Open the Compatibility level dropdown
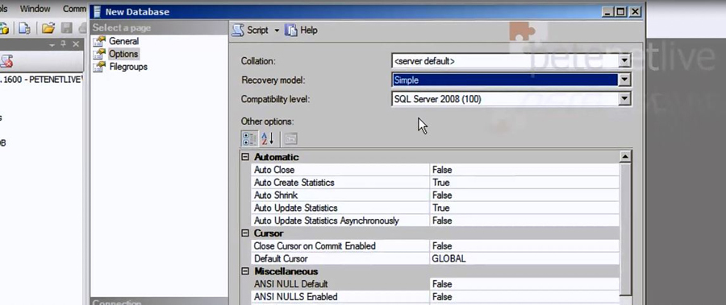726x305 pixels. [x=624, y=98]
